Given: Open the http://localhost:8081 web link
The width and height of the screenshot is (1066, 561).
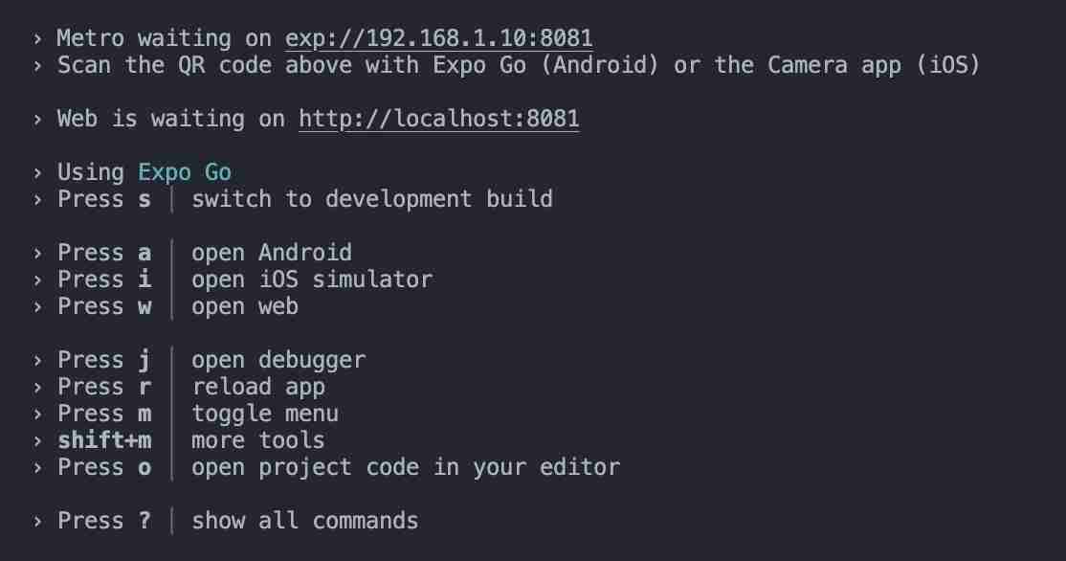Looking at the screenshot, I should tap(439, 119).
